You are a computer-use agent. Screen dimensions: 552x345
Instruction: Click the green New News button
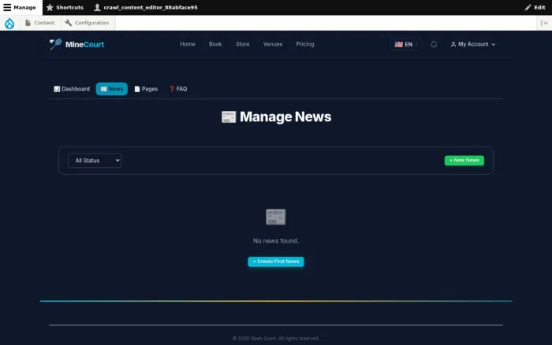click(x=464, y=161)
